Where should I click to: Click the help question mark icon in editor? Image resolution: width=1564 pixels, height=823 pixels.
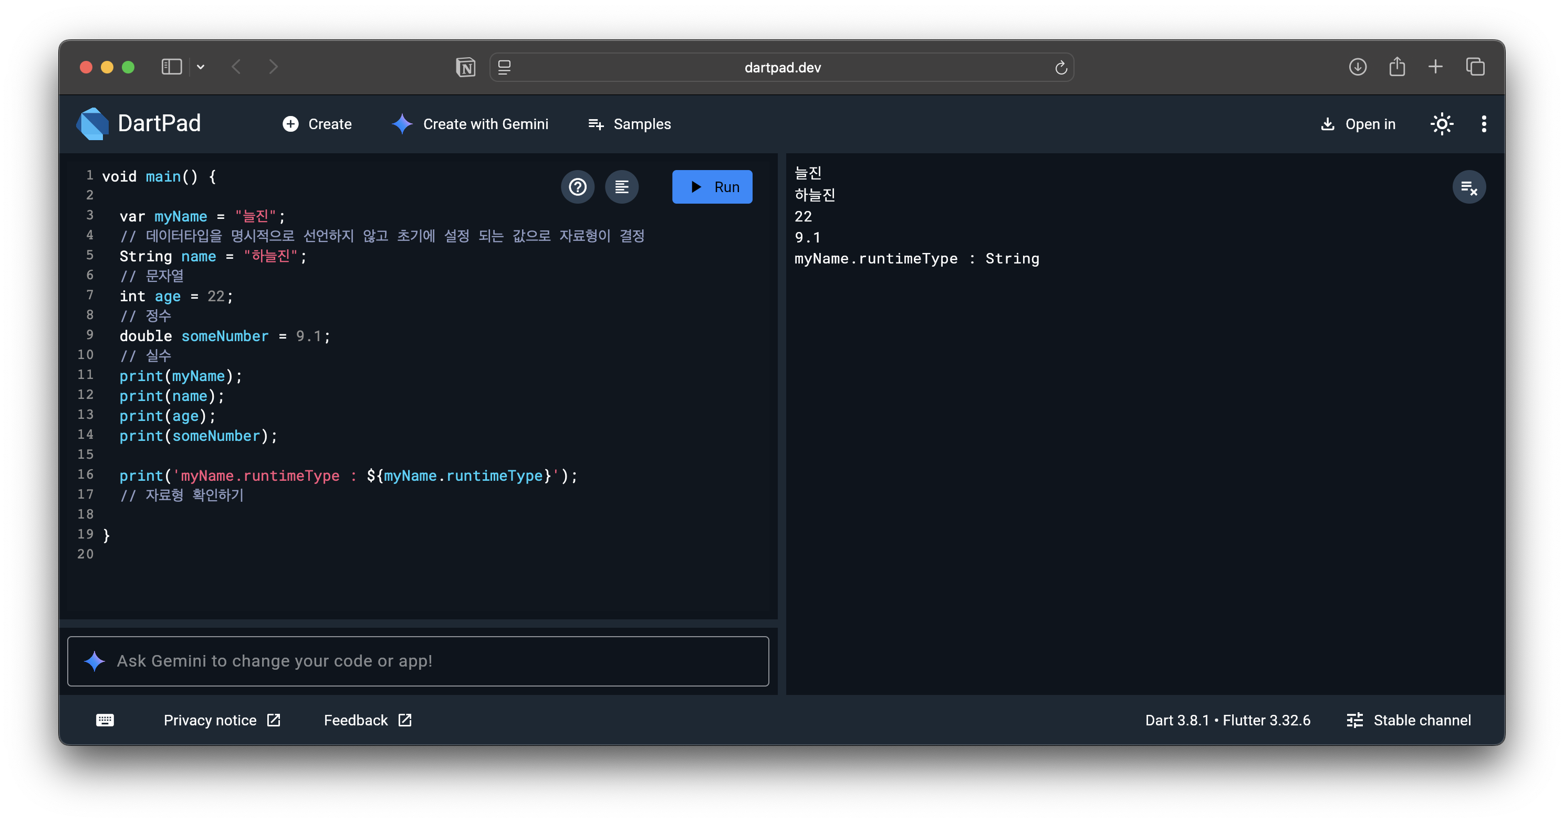577,186
